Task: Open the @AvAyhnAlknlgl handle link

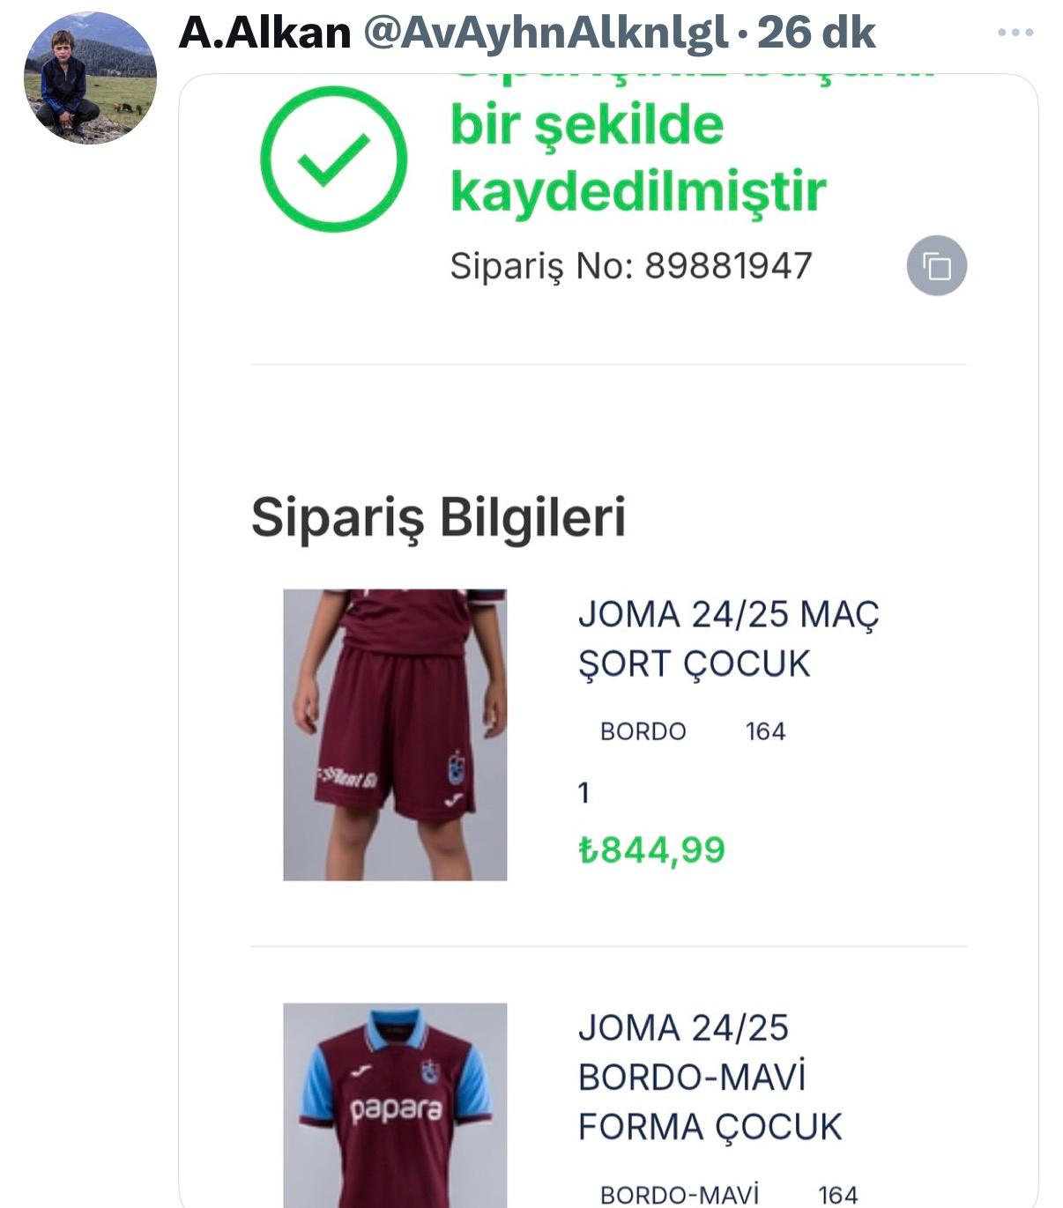Action: [546, 33]
